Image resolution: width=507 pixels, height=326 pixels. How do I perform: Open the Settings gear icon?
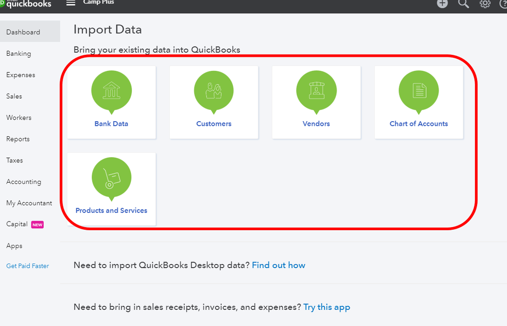coord(485,4)
